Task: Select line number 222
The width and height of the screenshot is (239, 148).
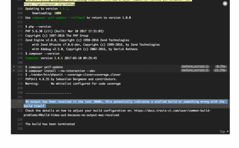Action: coord(20,102)
